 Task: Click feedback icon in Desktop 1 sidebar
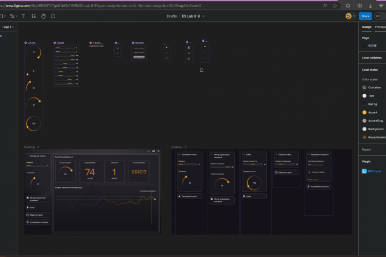pos(27,215)
